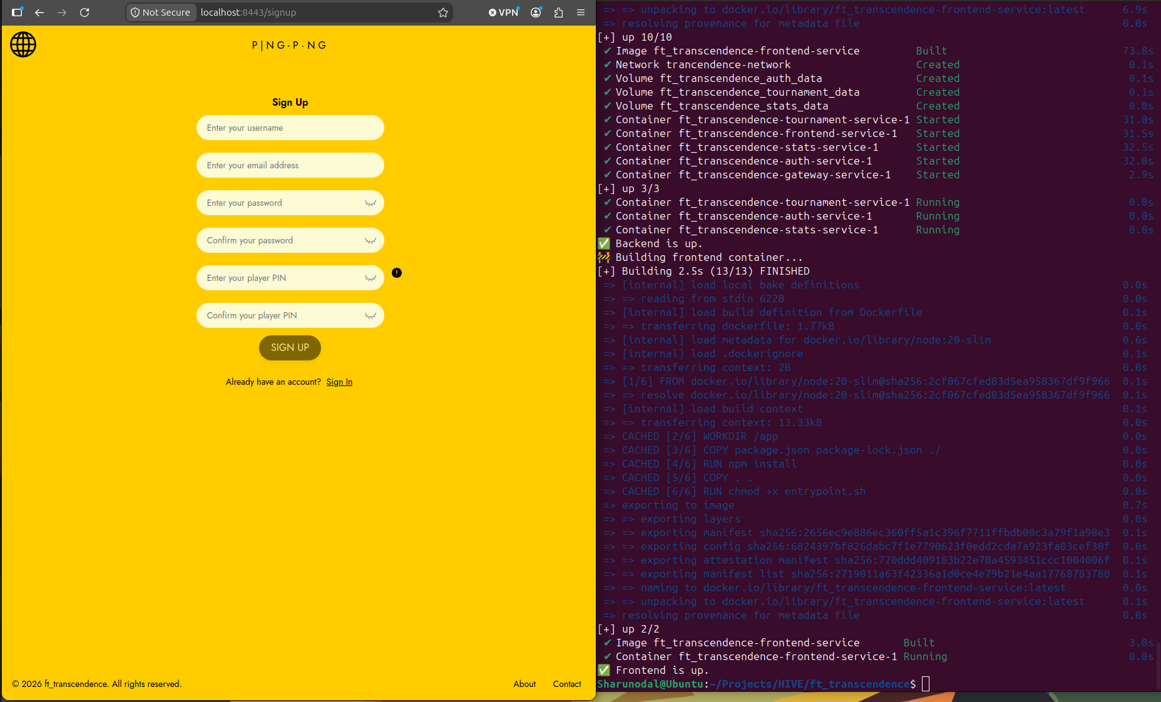This screenshot has width=1161, height=702.
Task: Click the player PIN info exclamation icon
Action: [x=397, y=273]
